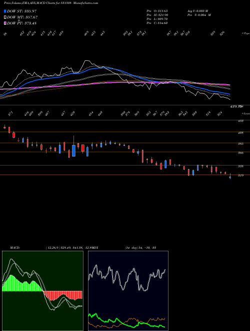This screenshot has width=250, height=331.
Task: Click the 366 price axis label
Action: (x=240, y=152)
